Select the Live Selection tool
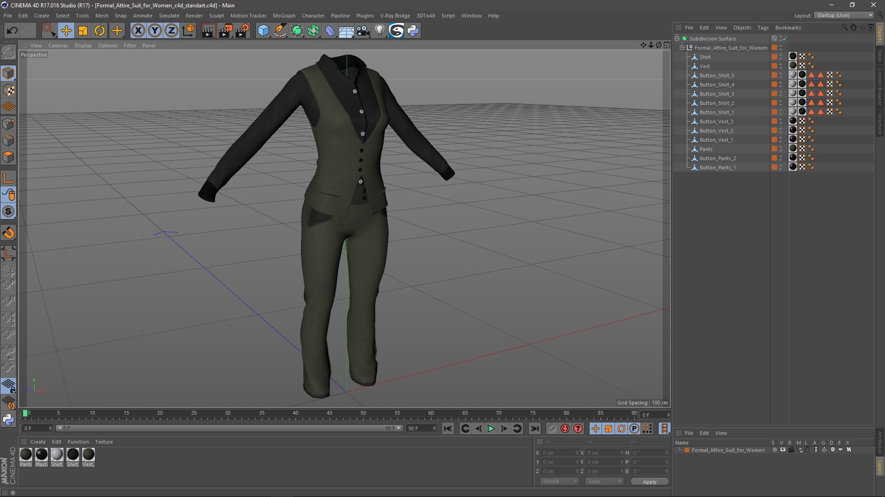 tap(49, 31)
